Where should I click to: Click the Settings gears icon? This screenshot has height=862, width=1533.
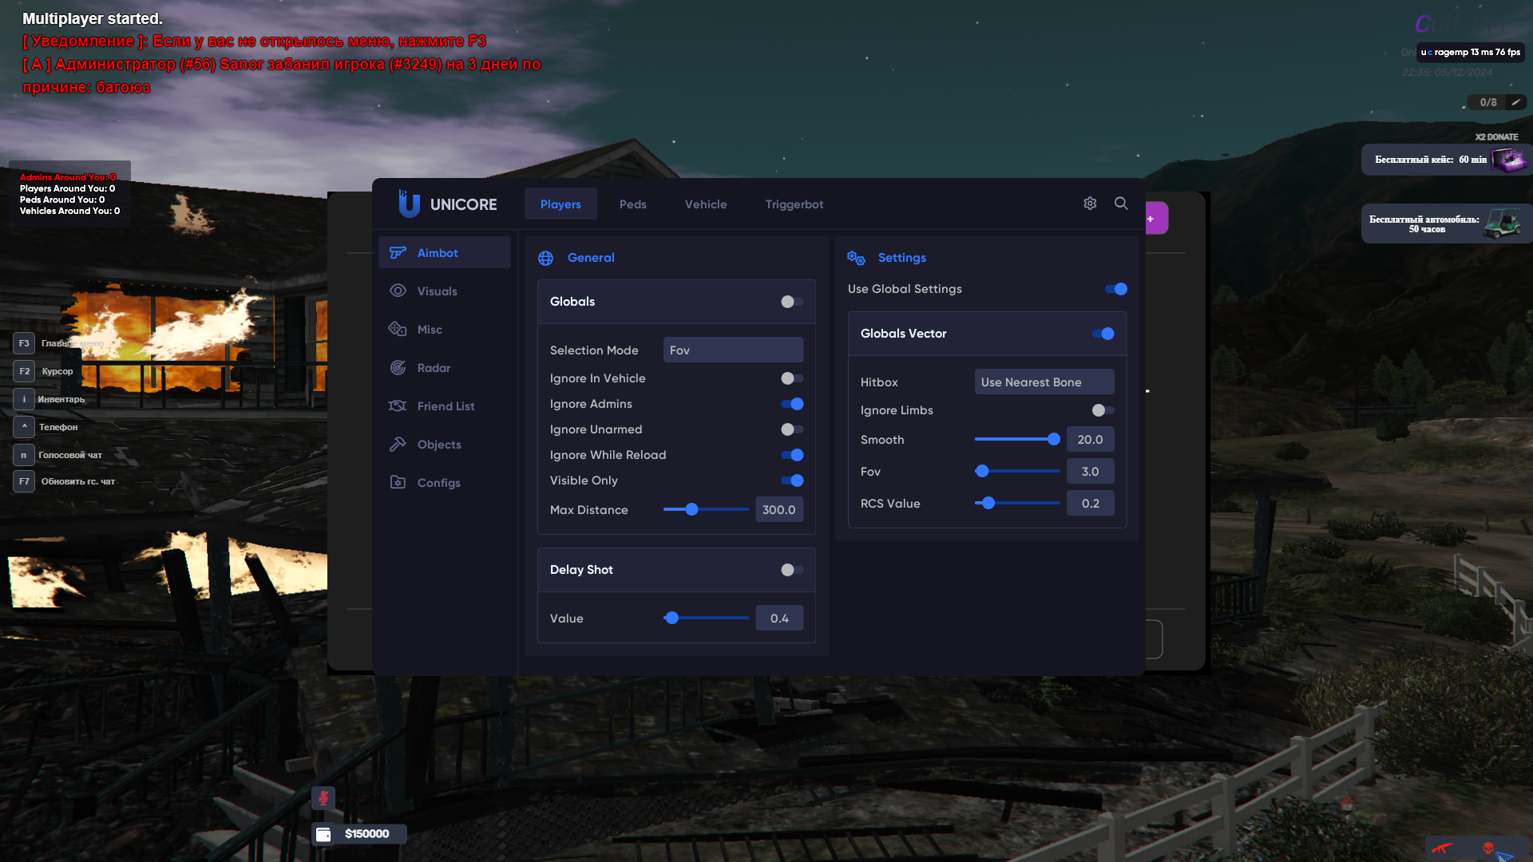point(856,258)
